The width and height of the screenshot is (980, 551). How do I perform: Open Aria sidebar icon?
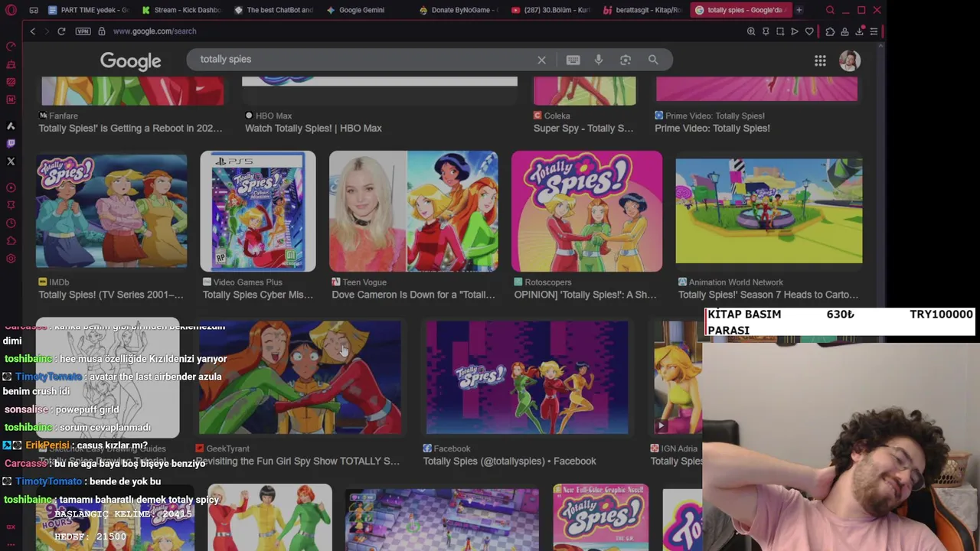(11, 126)
